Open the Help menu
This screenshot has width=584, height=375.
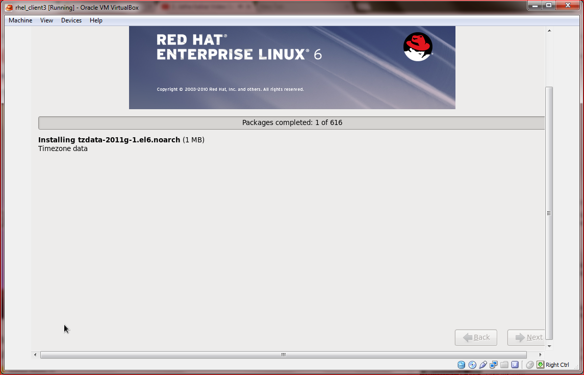(x=95, y=20)
